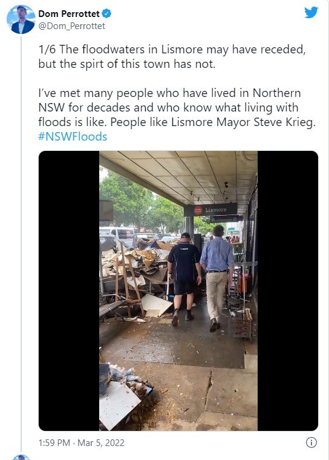
Task: Click the paragraph mentioning Mayor Steve Krieg
Action: 177,107
